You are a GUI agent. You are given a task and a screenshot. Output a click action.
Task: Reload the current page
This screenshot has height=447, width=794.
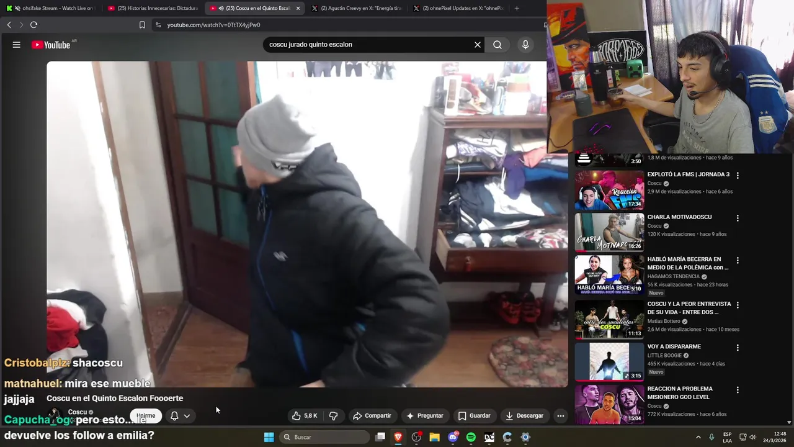coord(33,25)
